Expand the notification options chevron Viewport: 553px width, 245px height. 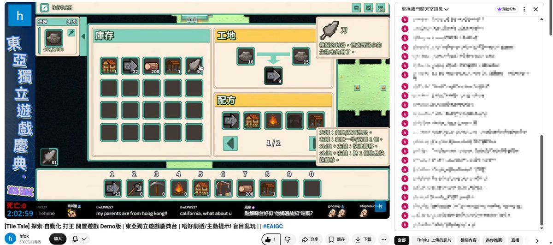click(84, 239)
